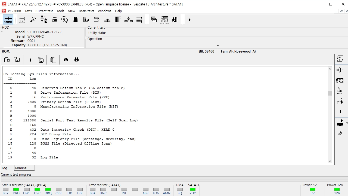Open the Help menu

(x=118, y=11)
